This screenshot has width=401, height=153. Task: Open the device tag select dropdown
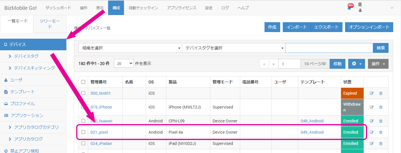click(x=234, y=48)
